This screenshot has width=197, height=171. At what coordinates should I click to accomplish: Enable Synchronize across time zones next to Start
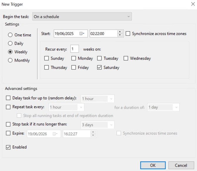(128, 34)
